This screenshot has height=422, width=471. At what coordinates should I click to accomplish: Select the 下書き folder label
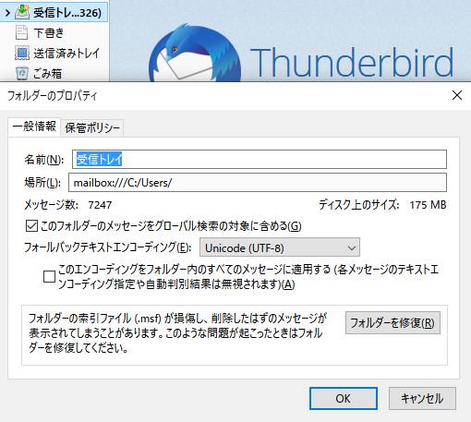tap(49, 32)
